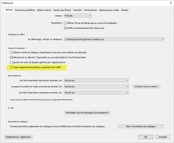Switch to Lightroom pour mobile tab
Viewport: 174px width, 143px height.
(109, 10)
